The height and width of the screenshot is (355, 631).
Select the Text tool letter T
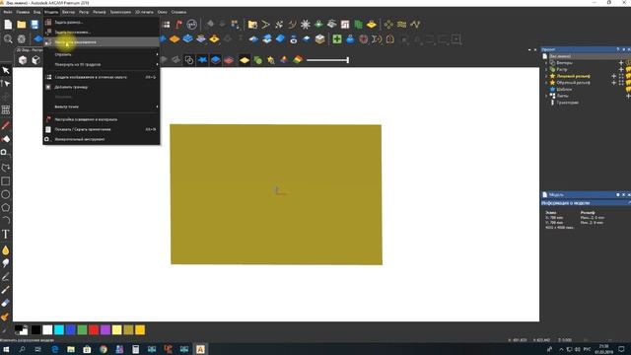click(x=6, y=235)
